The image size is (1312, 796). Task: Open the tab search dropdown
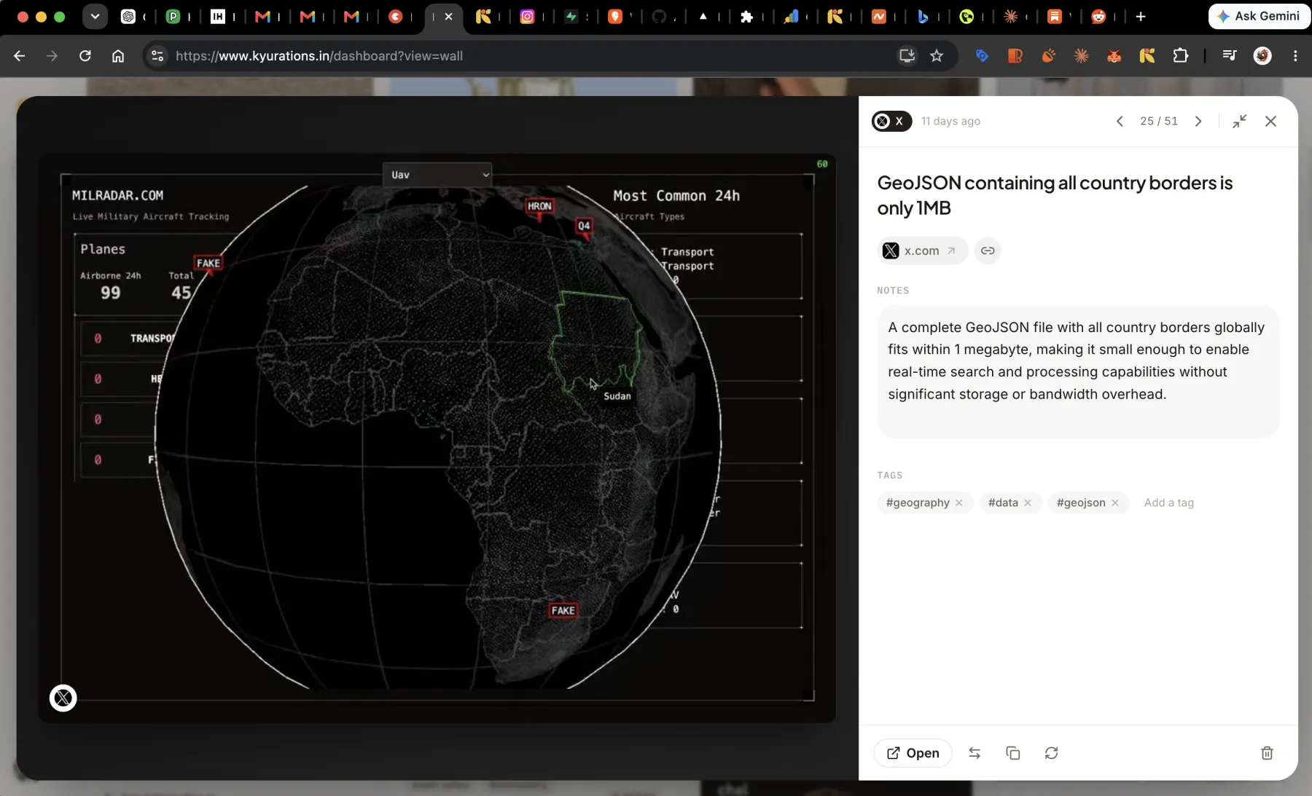point(95,16)
